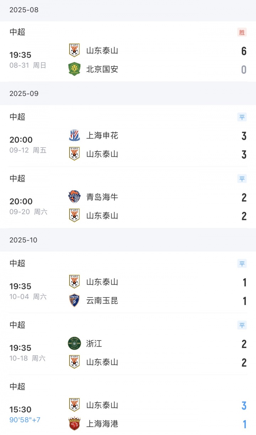Screen dimensions: 256x435
Task: Tap the Shanghai Shenhua team crest
Action: [74, 135]
